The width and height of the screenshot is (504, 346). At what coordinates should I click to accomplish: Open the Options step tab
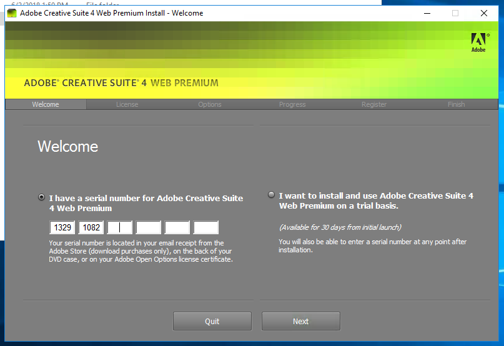pyautogui.click(x=210, y=104)
